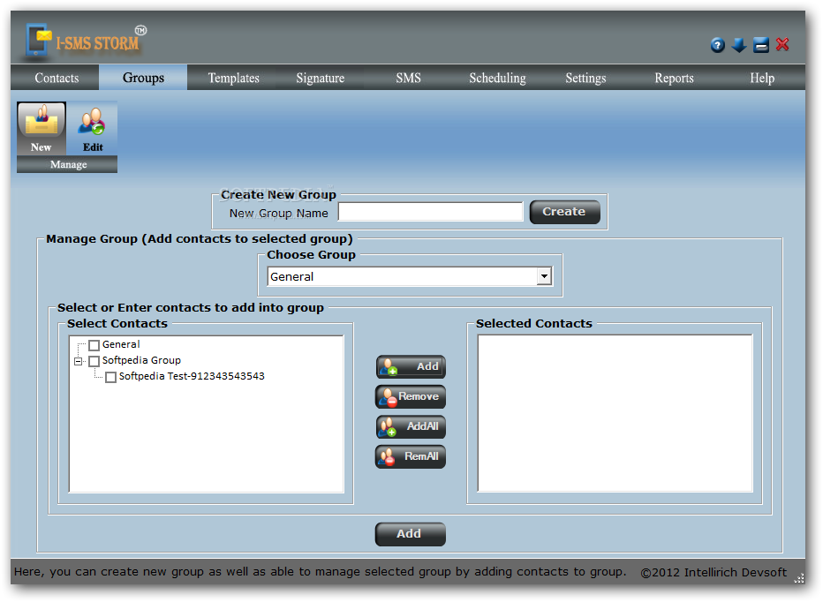
Task: Click the Edit group icon
Action: (93, 128)
